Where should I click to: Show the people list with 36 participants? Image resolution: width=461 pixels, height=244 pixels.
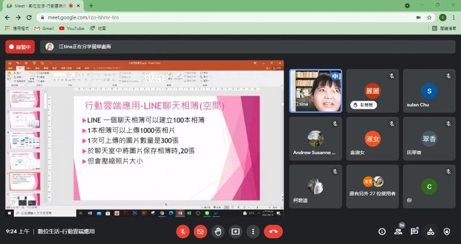[x=398, y=231]
